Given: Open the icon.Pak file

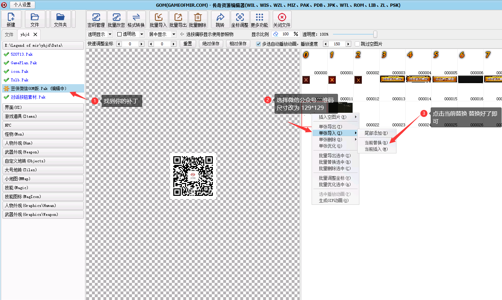Looking at the screenshot, I should (19, 71).
